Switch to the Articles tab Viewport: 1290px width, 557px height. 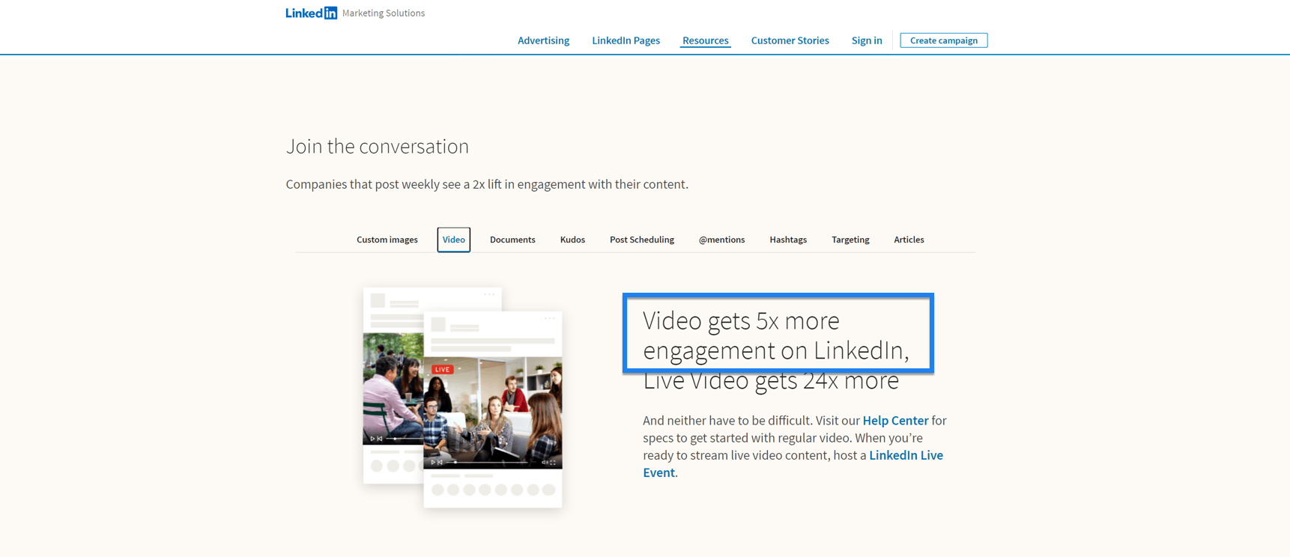click(x=909, y=240)
